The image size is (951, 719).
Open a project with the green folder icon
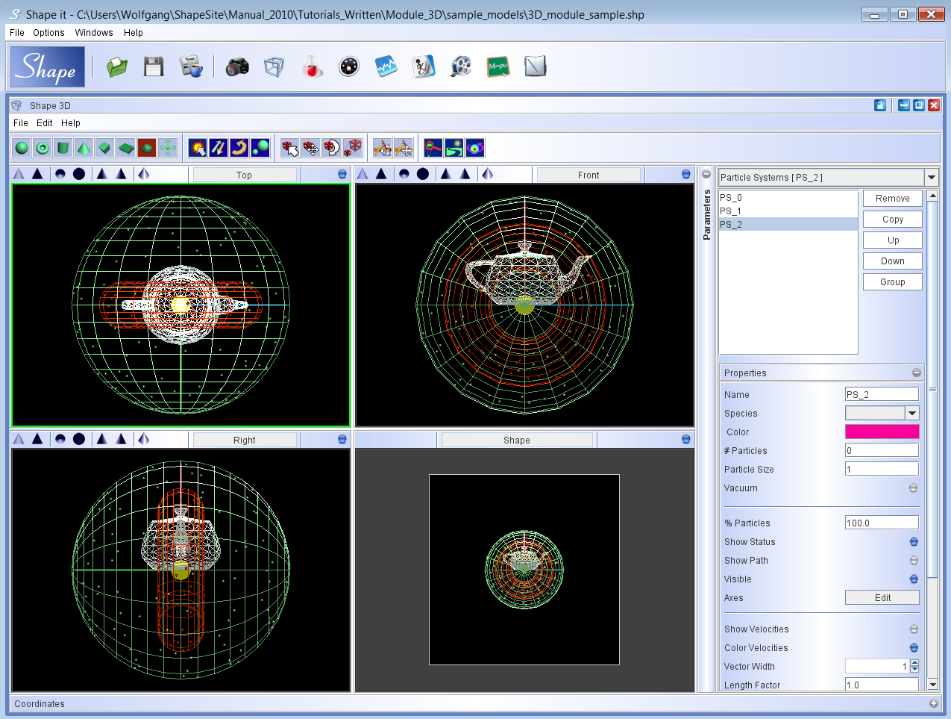coord(117,67)
